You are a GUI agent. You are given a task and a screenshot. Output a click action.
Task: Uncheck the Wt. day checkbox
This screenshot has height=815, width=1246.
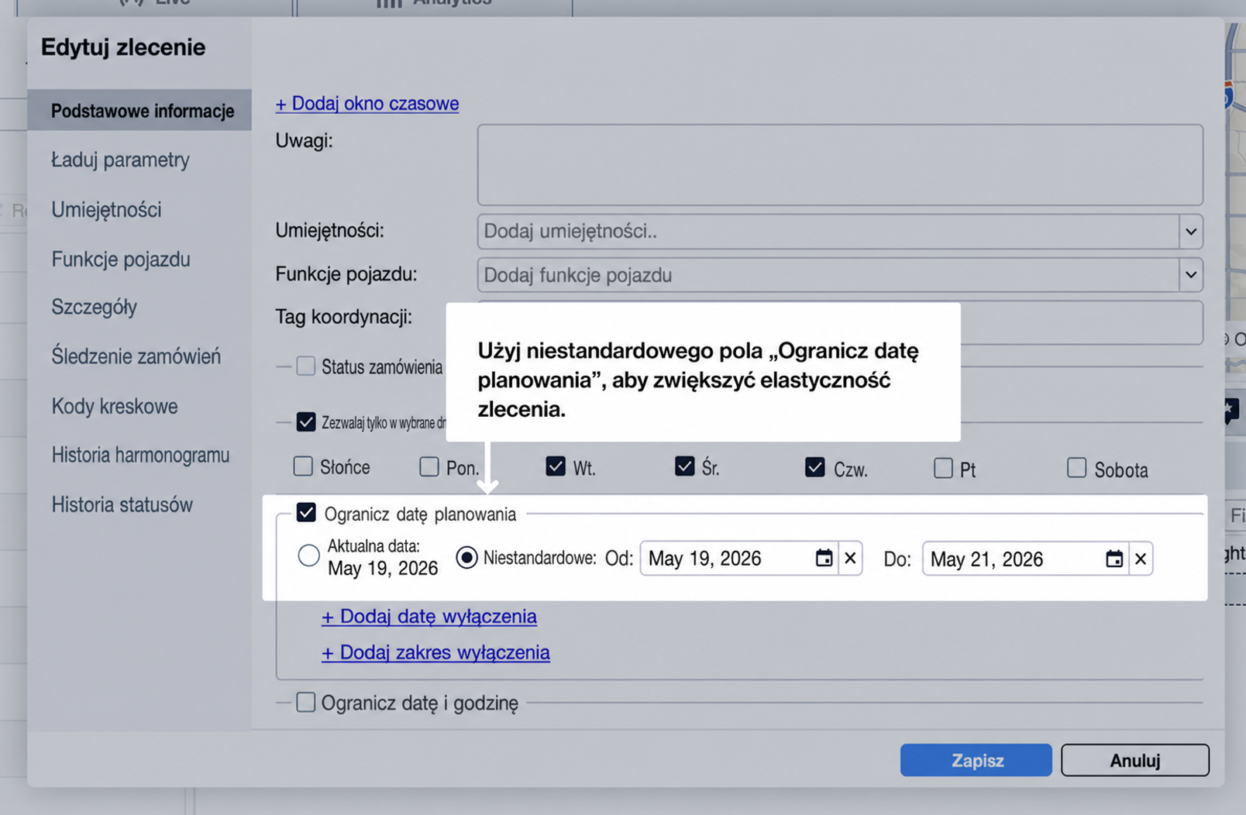556,466
